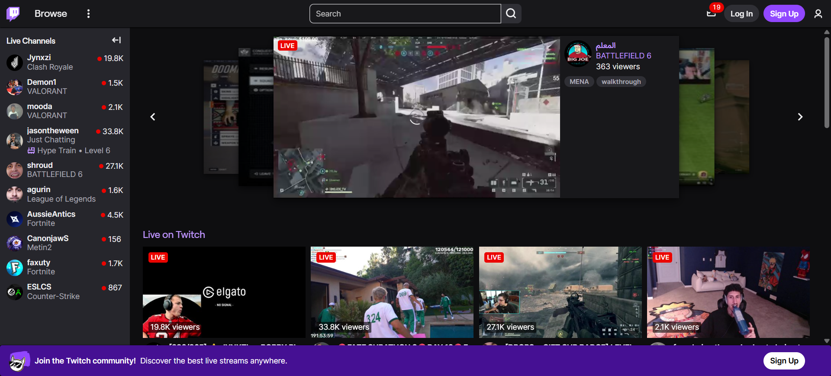Screen dimensions: 831x376
Task: Click the Live Channels sidebar heading
Action: point(31,41)
